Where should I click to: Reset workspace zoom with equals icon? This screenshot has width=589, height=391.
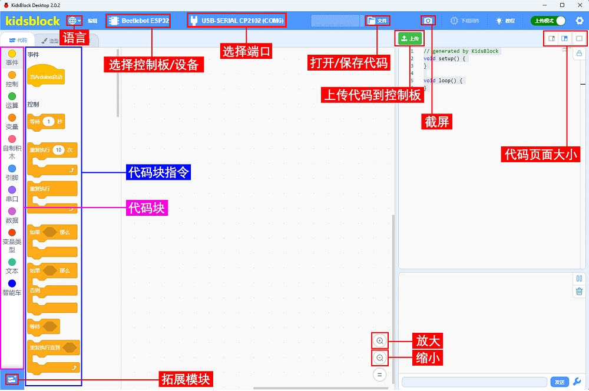tap(380, 375)
